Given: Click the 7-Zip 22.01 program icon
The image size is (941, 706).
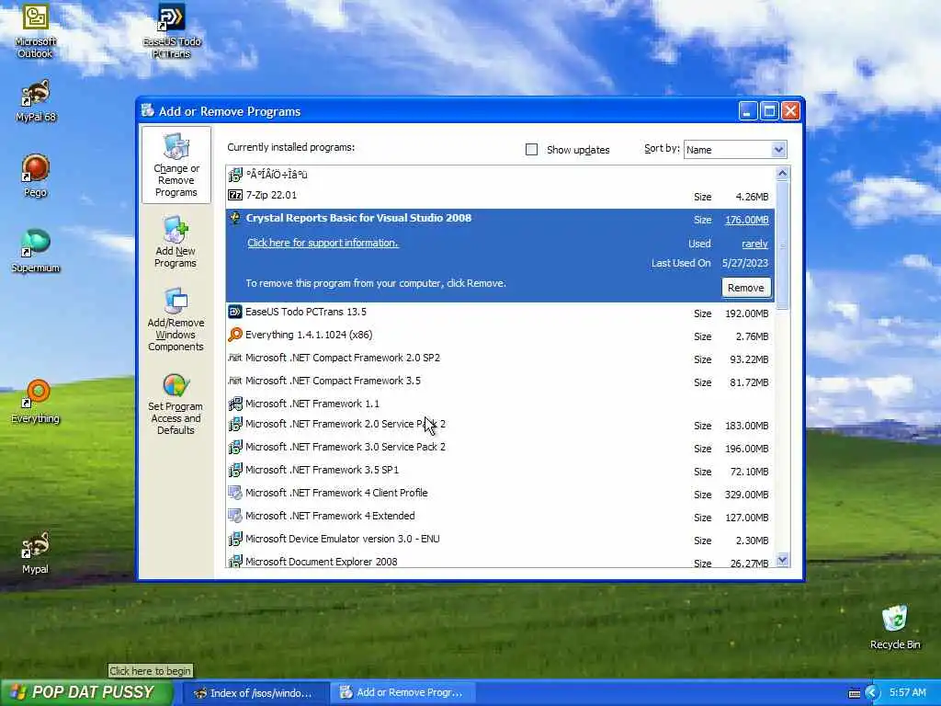Looking at the screenshot, I should click(x=235, y=195).
